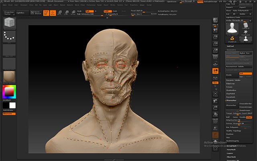Open the Render menu

(99, 5)
